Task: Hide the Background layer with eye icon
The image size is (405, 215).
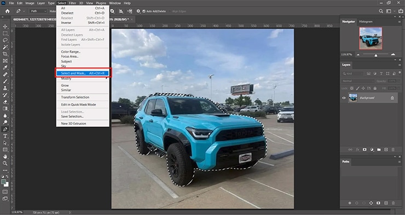Action: coord(344,98)
